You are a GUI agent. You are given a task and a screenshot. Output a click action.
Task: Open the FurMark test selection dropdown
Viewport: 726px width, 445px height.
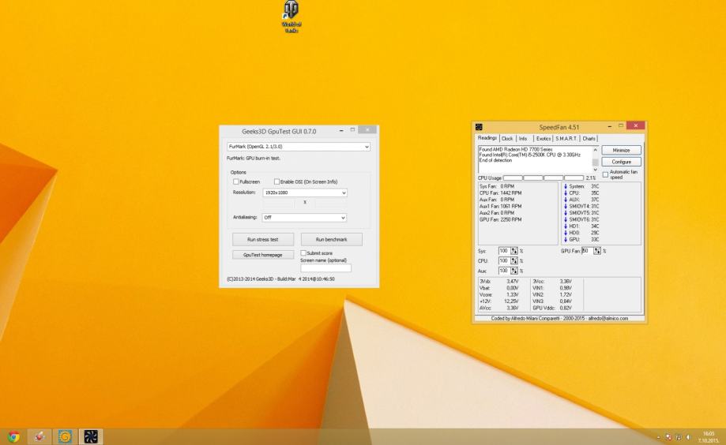298,147
